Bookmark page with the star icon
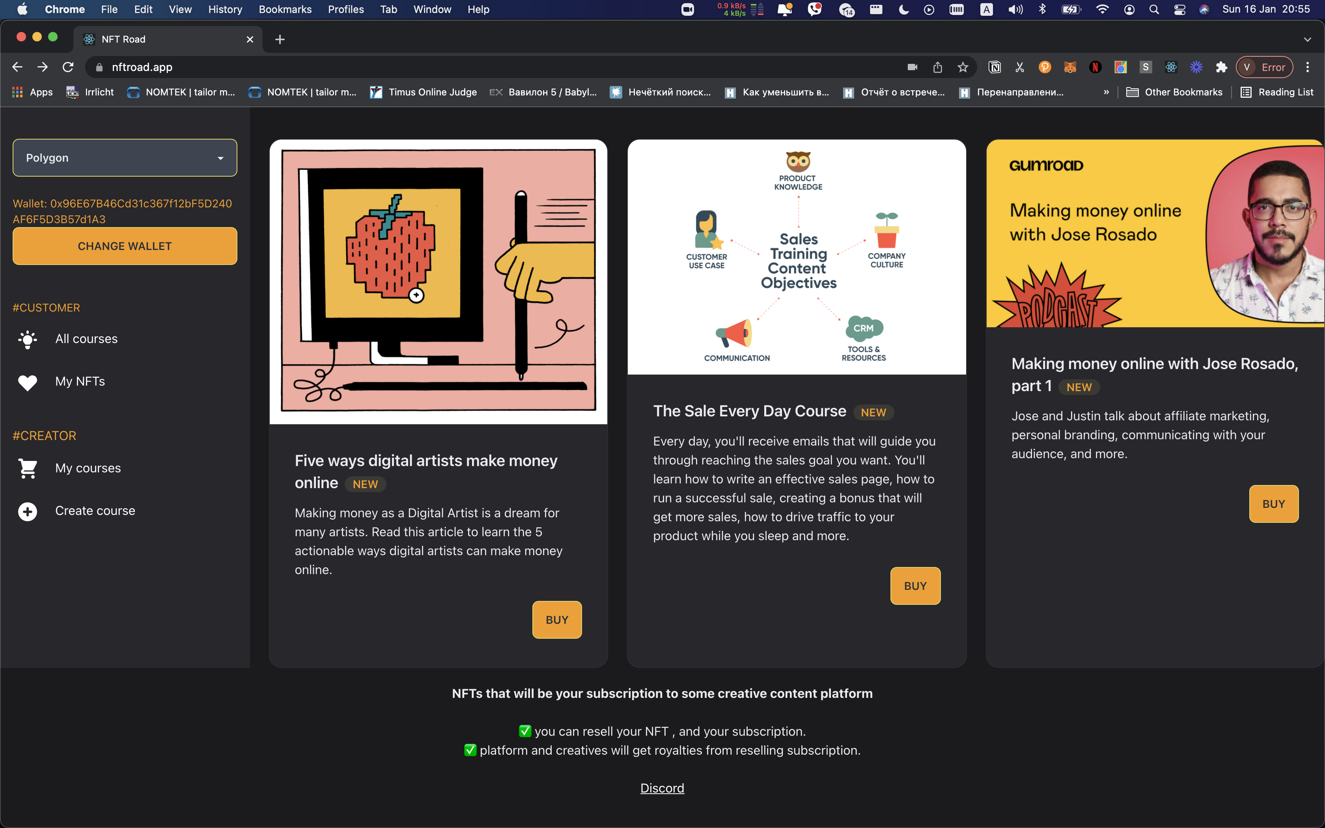 [963, 67]
